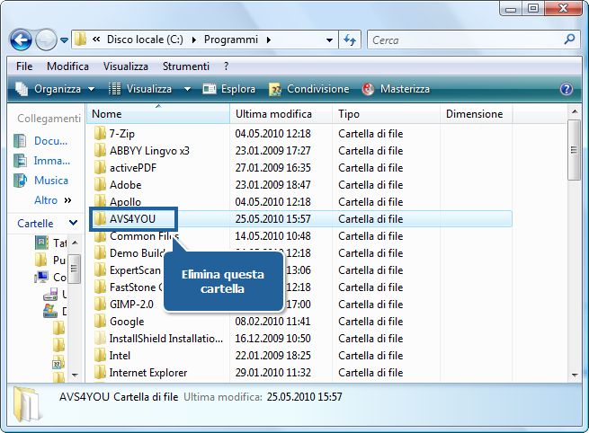The height and width of the screenshot is (433, 589).
Task: Select the Pu... item in folder tree
Action: pyautogui.click(x=50, y=260)
